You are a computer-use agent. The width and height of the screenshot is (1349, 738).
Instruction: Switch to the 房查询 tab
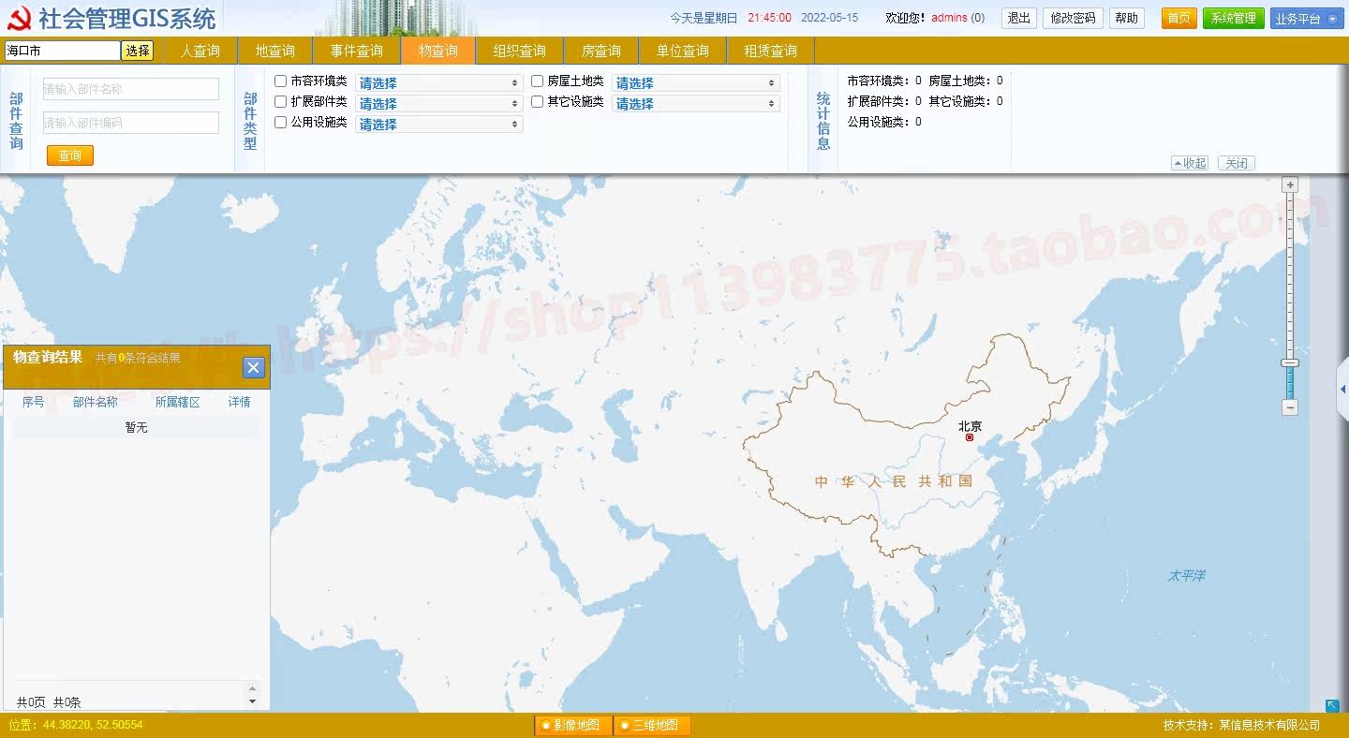click(x=601, y=51)
